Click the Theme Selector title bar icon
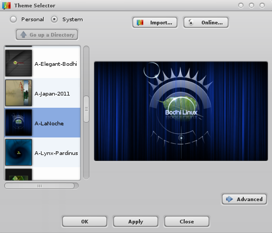 coord(6,5)
